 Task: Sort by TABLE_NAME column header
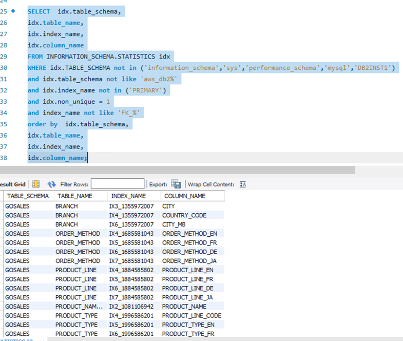[x=73, y=196]
